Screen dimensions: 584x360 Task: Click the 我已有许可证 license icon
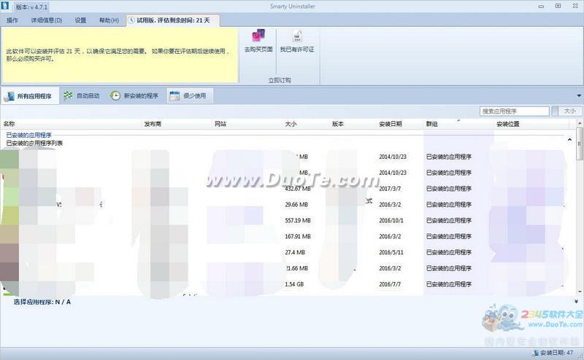pyautogui.click(x=297, y=36)
